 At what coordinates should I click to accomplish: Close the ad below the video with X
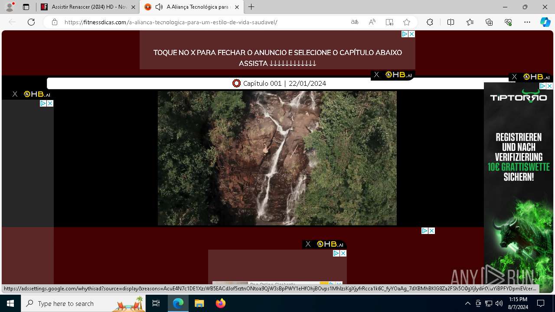pyautogui.click(x=432, y=231)
